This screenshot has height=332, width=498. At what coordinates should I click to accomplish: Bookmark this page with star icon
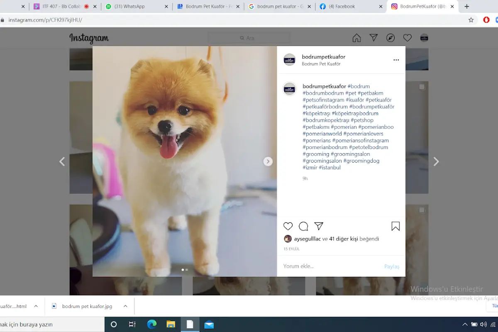click(x=471, y=20)
